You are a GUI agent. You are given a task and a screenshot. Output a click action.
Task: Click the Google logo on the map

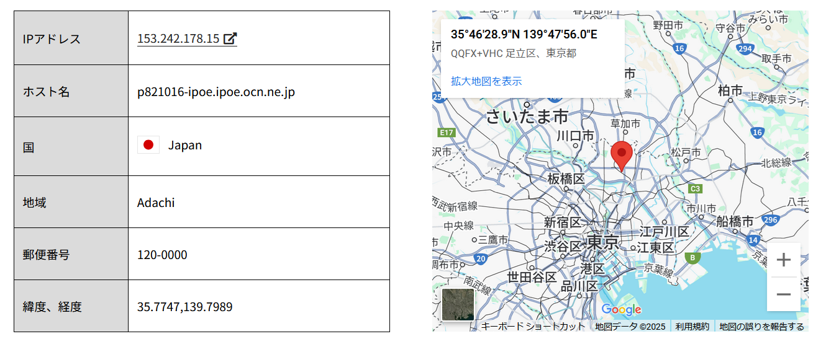[621, 309]
